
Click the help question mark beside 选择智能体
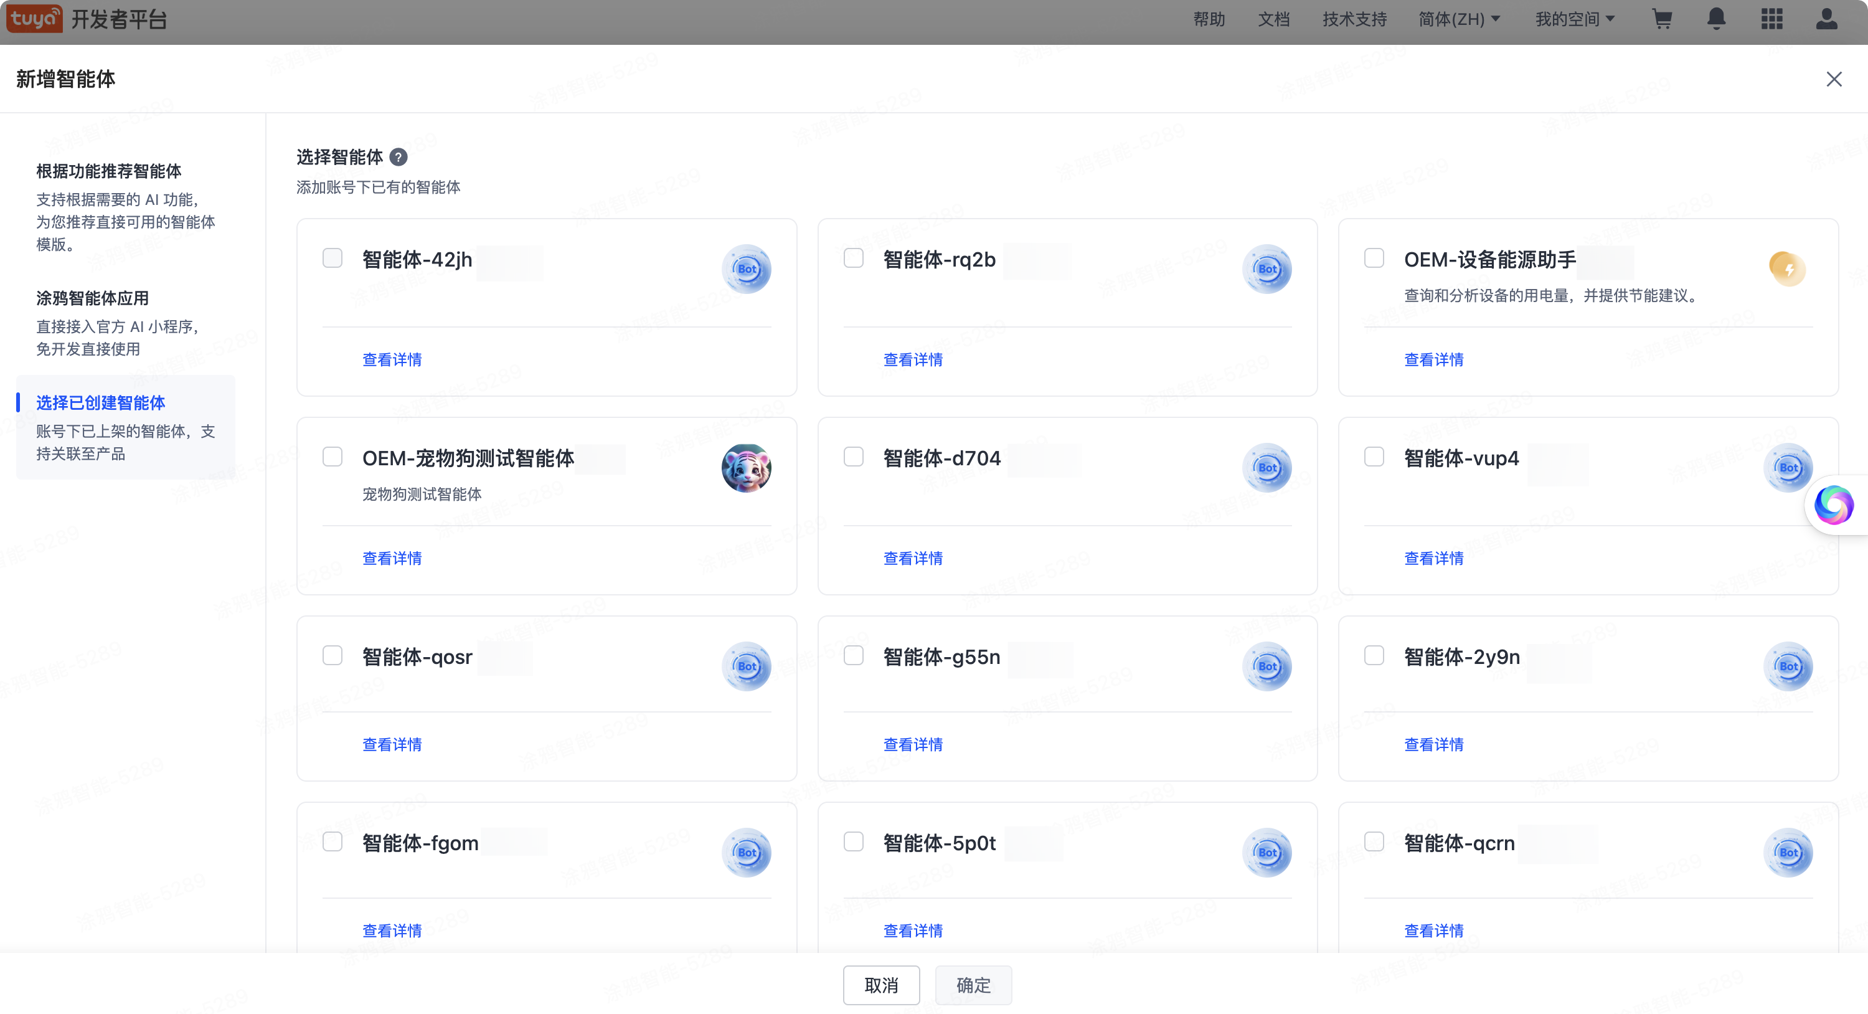point(399,157)
